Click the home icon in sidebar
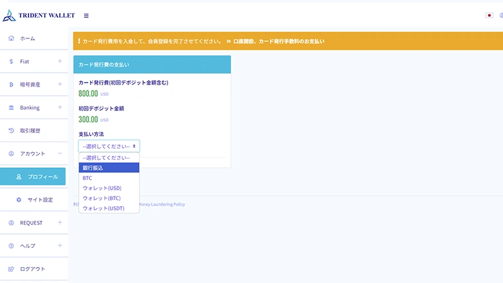 11,38
